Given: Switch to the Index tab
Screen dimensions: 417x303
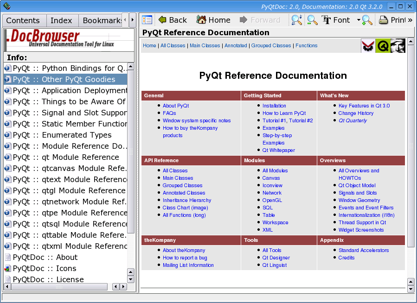Looking at the screenshot, I should click(61, 20).
